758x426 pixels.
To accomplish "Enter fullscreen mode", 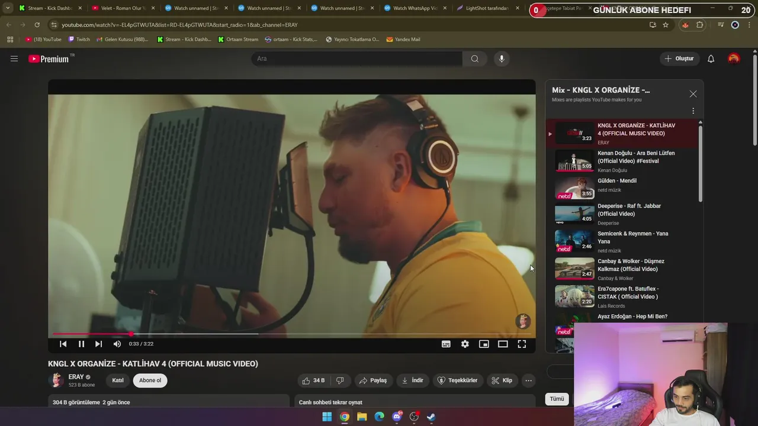I will (x=522, y=344).
